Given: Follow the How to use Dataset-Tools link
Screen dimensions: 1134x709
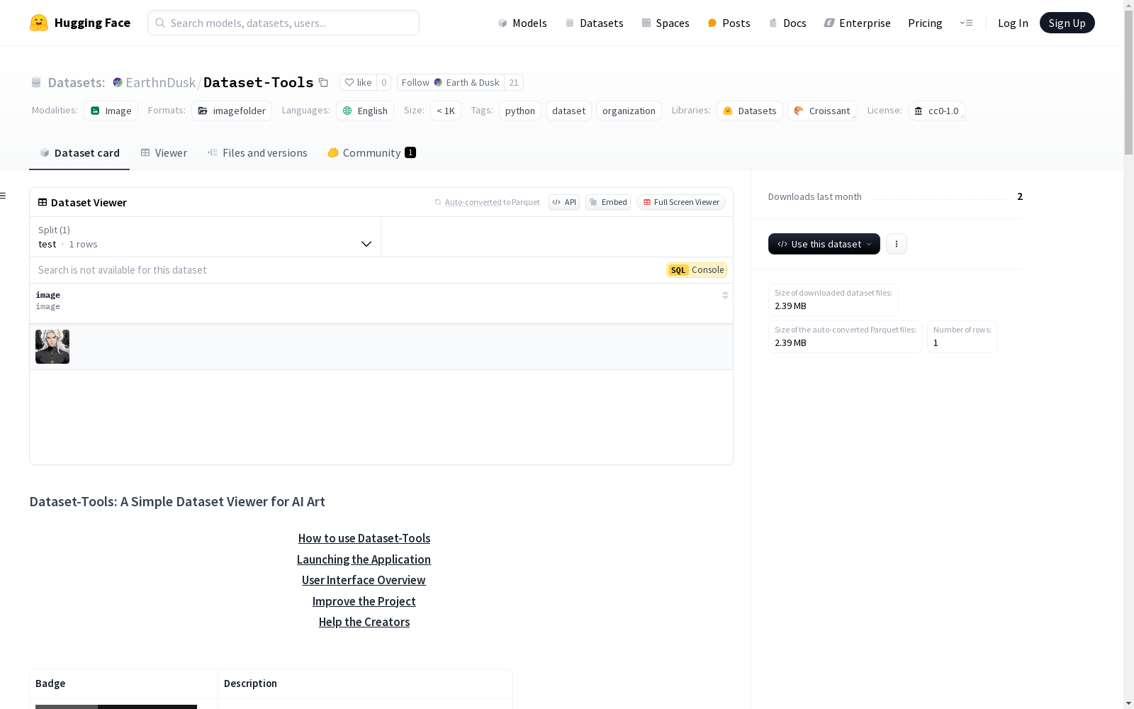Looking at the screenshot, I should coord(364,538).
